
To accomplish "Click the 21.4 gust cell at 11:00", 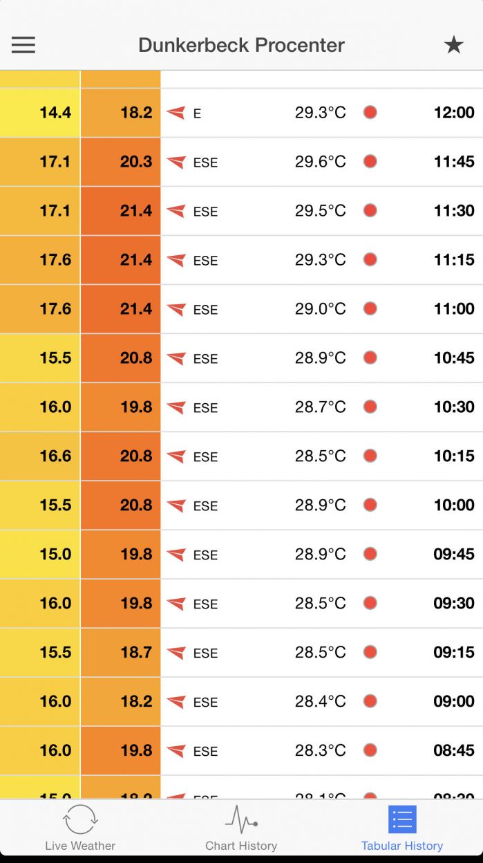I will 121,309.
